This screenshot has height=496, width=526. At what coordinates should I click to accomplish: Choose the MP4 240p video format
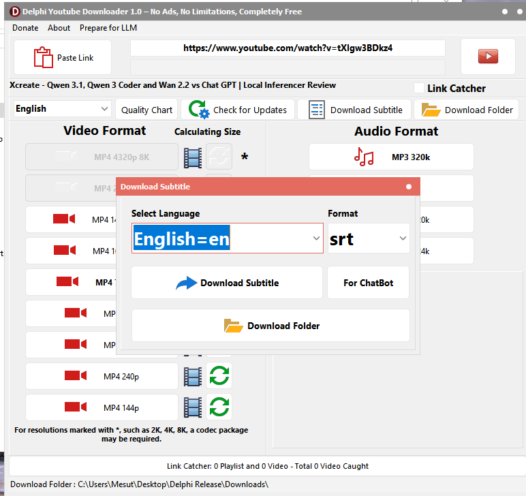tap(102, 376)
